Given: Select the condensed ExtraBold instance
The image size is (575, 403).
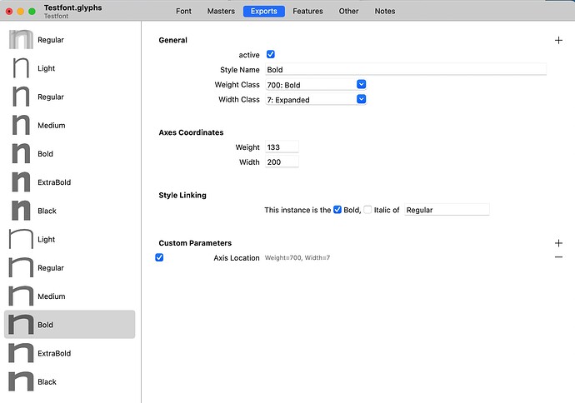Looking at the screenshot, I should click(70, 182).
